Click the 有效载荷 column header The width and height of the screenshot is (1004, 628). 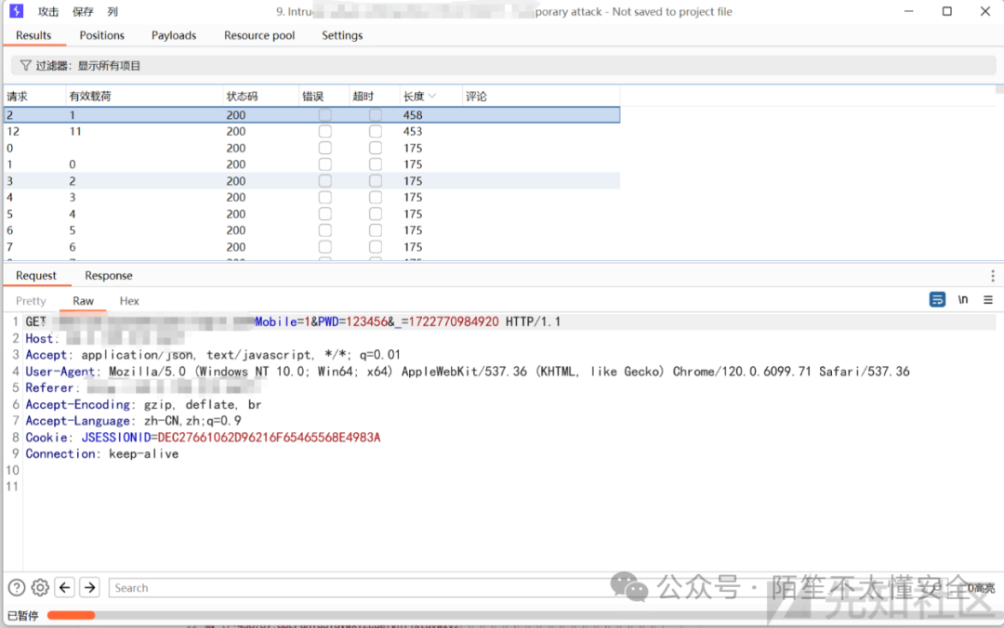click(x=144, y=96)
